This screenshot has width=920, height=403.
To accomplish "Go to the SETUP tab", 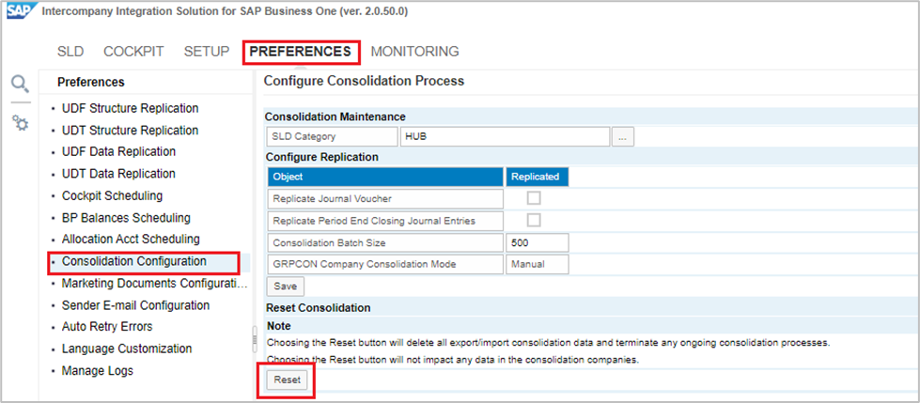I will click(207, 52).
